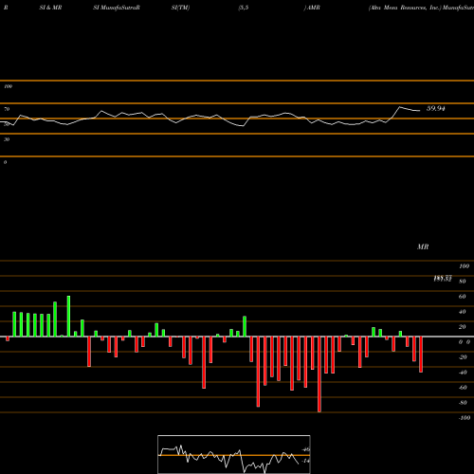
Task: Click the -100 label on MR axis
Action: pyautogui.click(x=465, y=418)
